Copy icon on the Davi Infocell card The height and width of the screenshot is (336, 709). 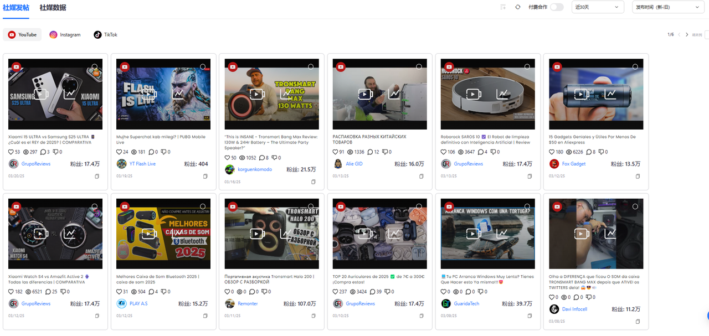point(638,322)
